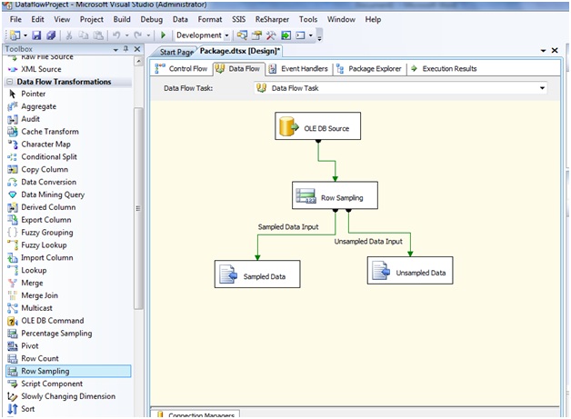The image size is (571, 419).
Task: Choose Aggregate in the toolbox
Action: click(39, 106)
